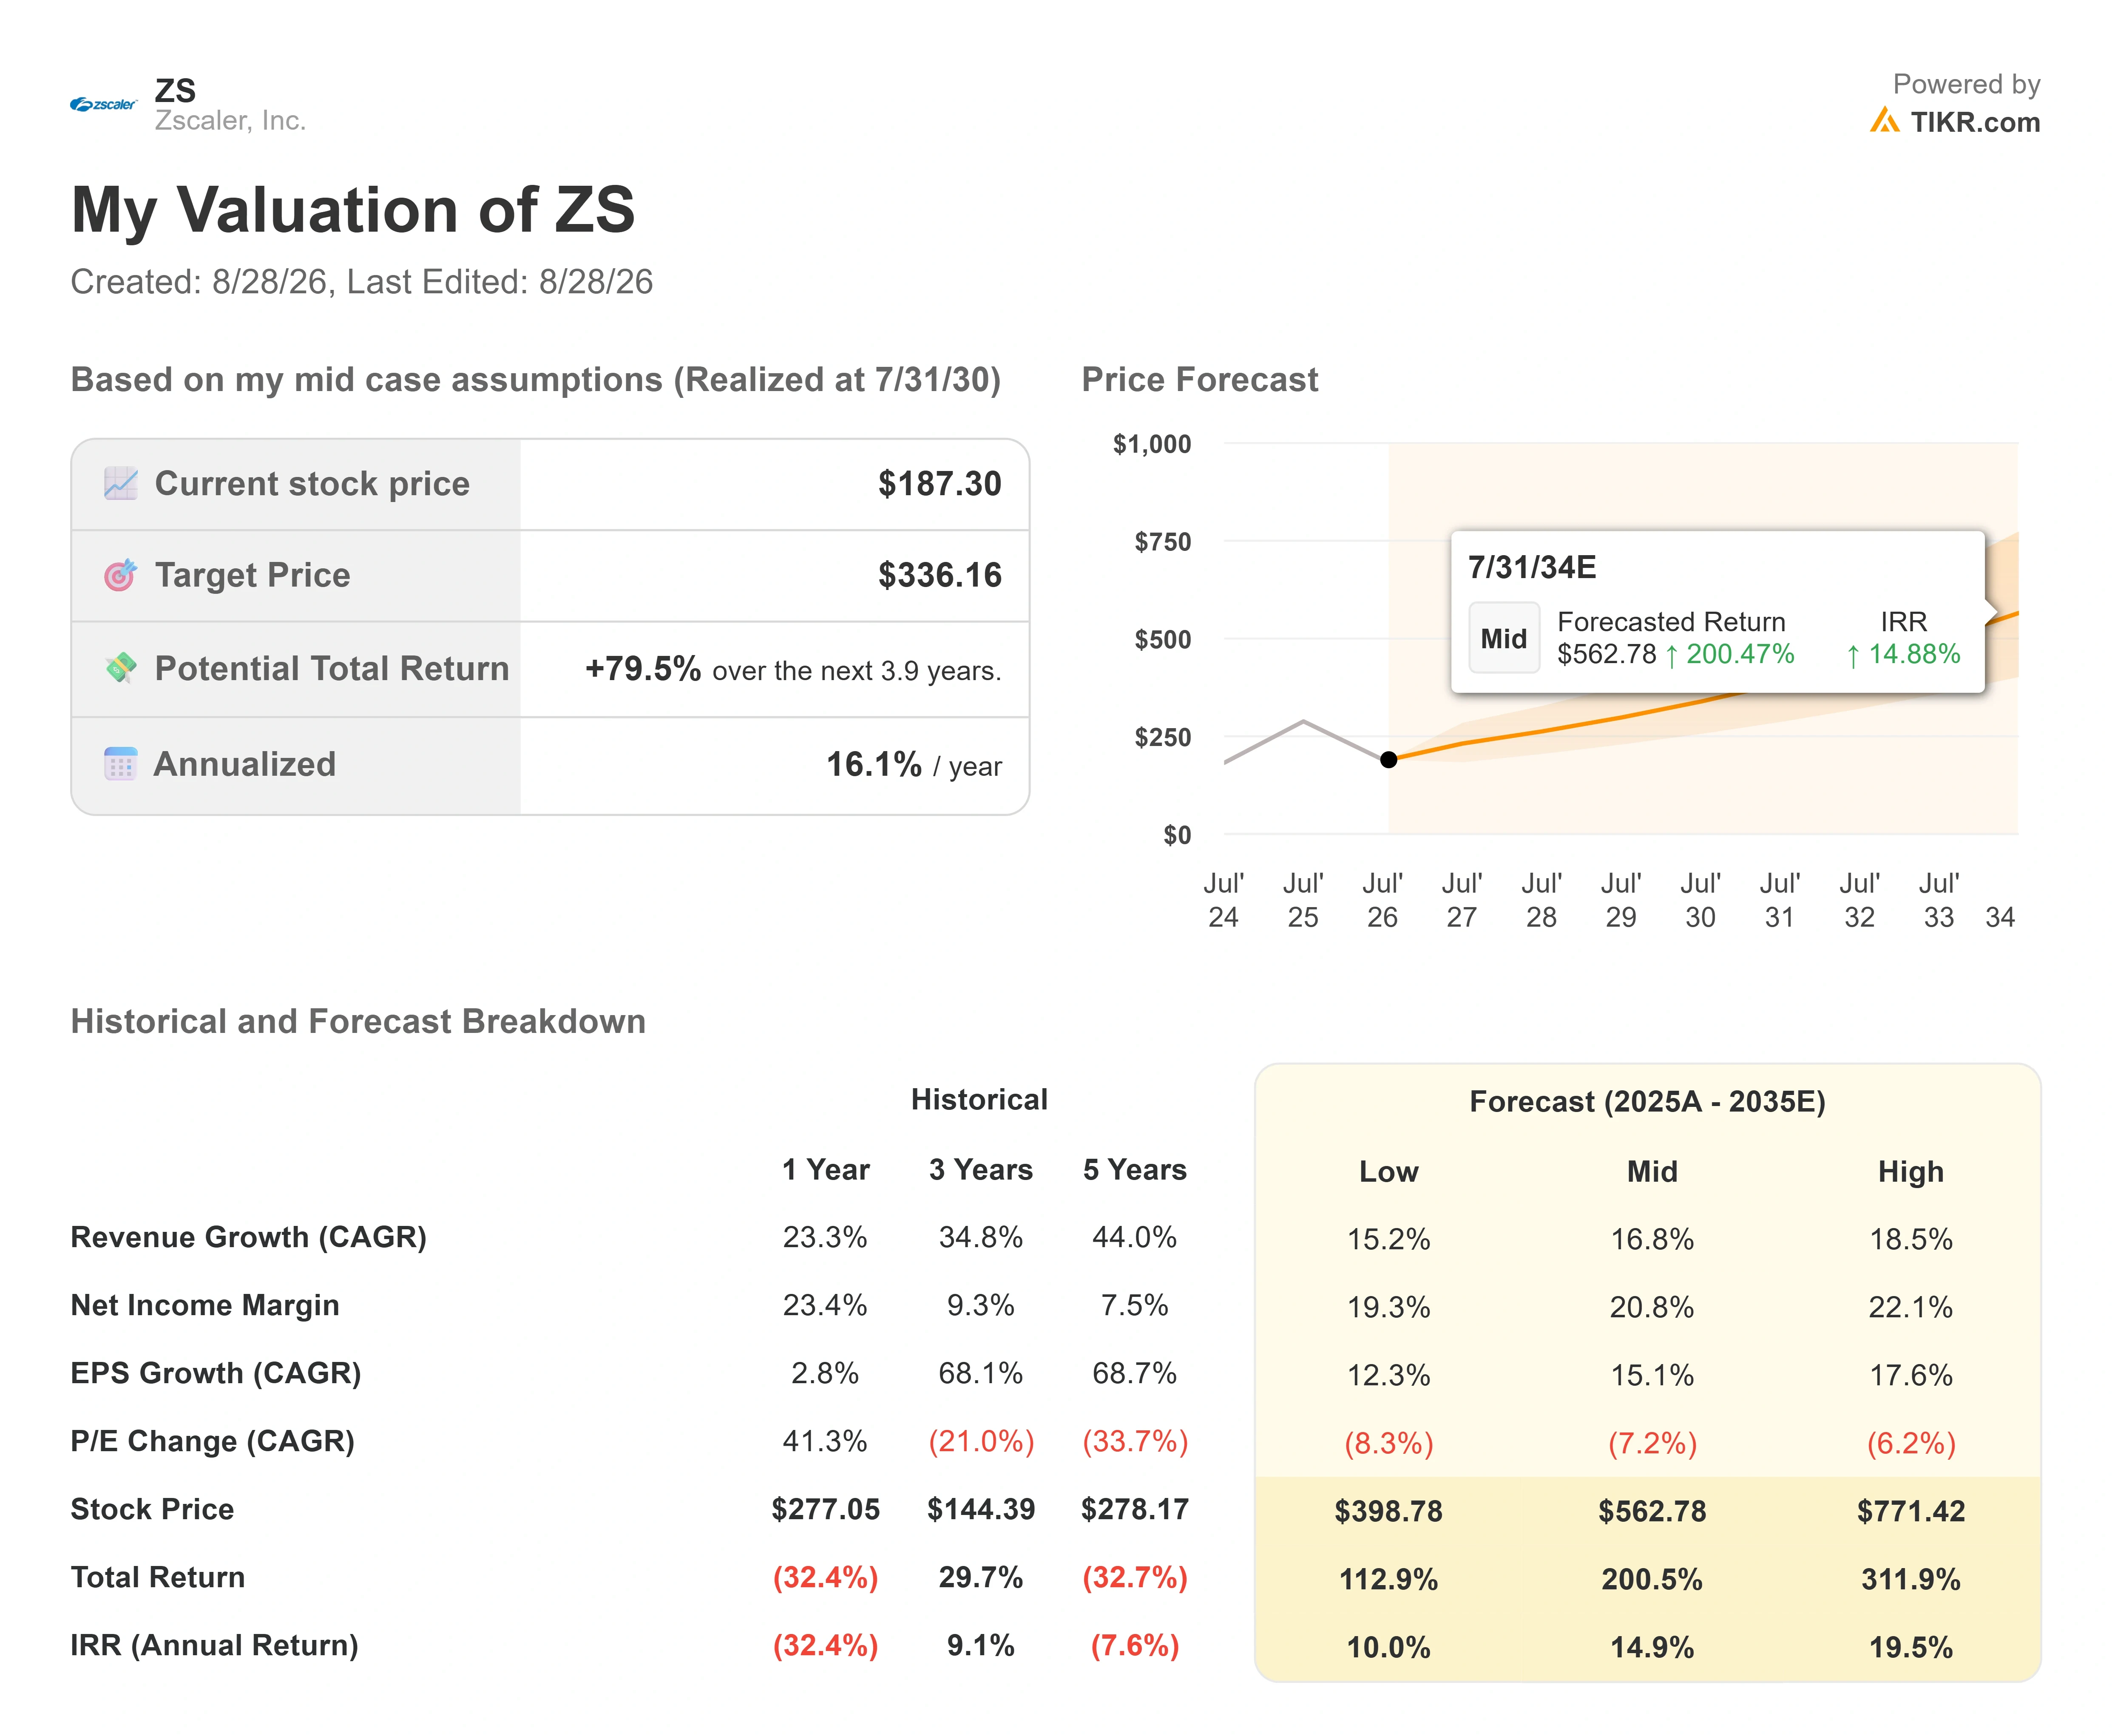Click the $336.16 target price value

(939, 575)
